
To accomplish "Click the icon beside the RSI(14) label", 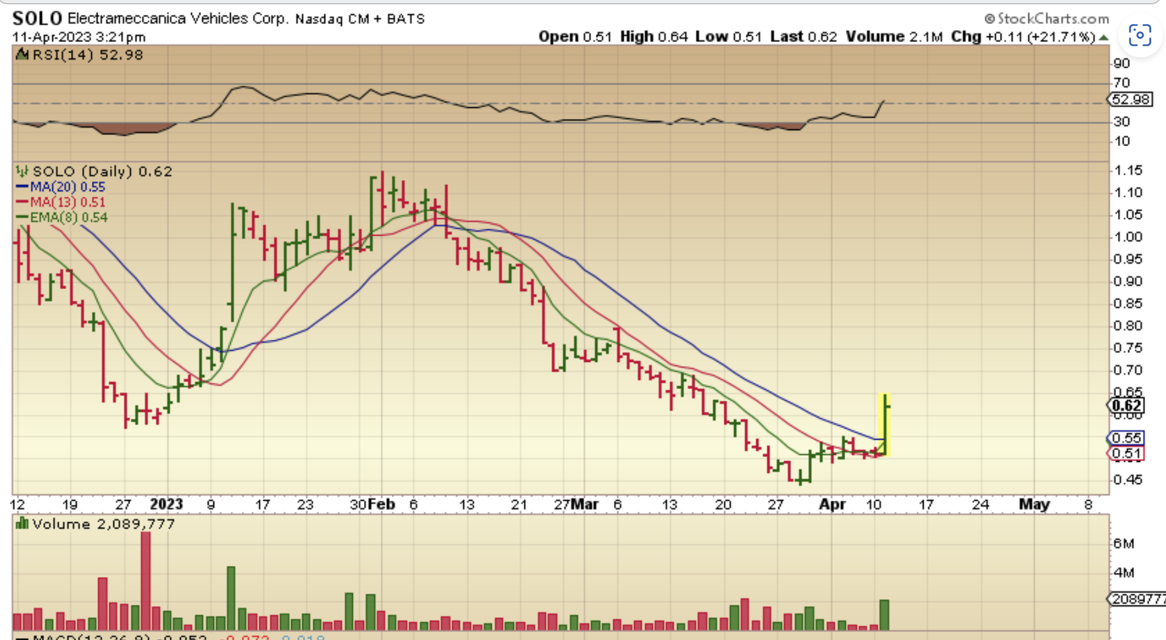I will [23, 55].
